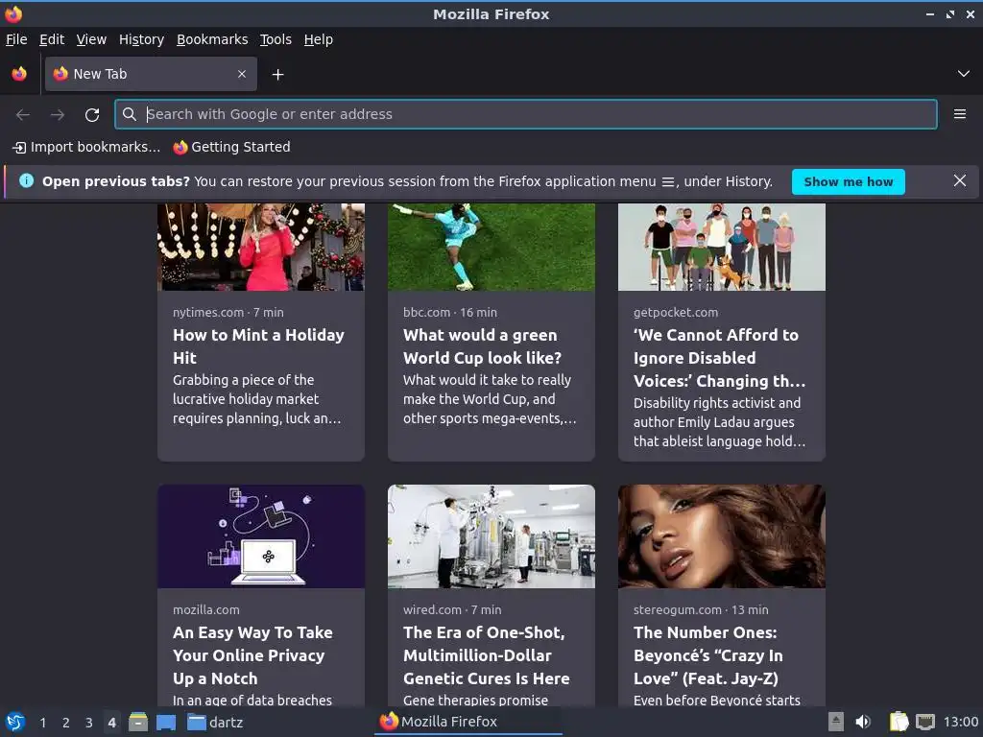
Task: Open the dartz folder taskbar item
Action: [215, 722]
